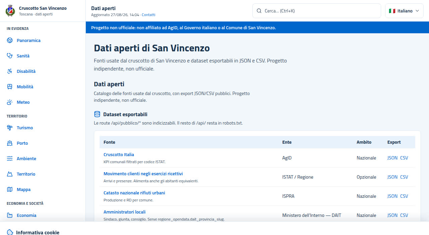This screenshot has height=235, width=429.
Task: Open Catasto nazionale rifiuti urbani link
Action: tap(134, 193)
